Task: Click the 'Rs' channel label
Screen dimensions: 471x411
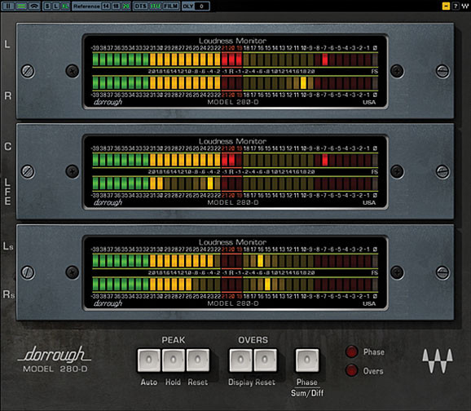Action: tap(9, 294)
